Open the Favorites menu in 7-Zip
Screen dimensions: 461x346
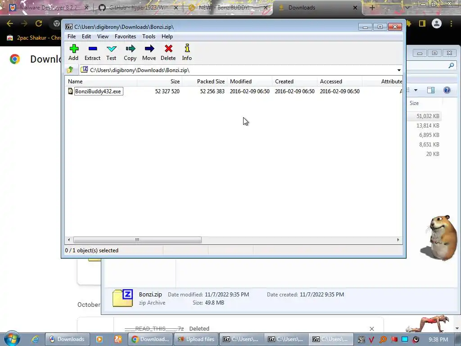[125, 36]
